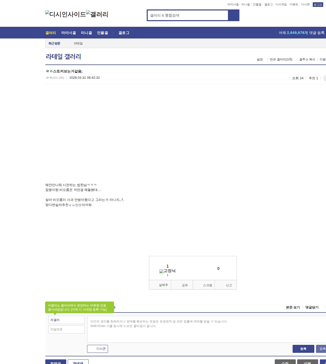This screenshot has width=326, height=364.
Task: Submit the comment with the dark blue 등록 button
Action: (303, 349)
